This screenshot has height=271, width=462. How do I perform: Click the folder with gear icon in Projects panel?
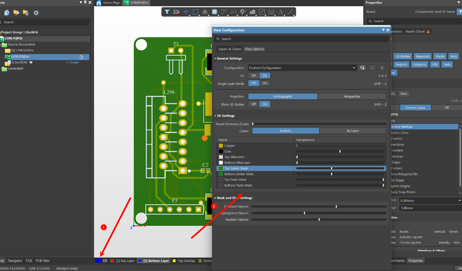click(26, 13)
